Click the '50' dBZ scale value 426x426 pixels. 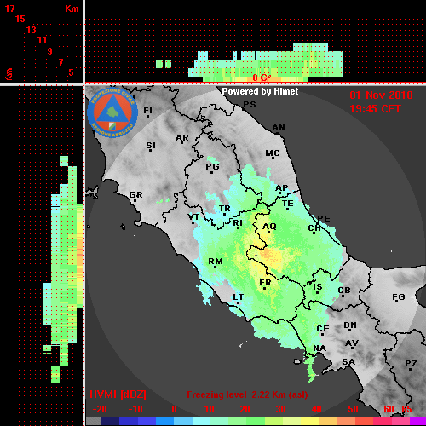coord(353,409)
